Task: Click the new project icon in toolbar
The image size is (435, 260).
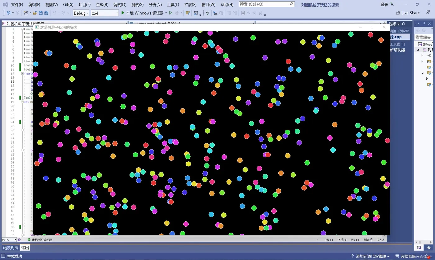Action: tap(26, 13)
